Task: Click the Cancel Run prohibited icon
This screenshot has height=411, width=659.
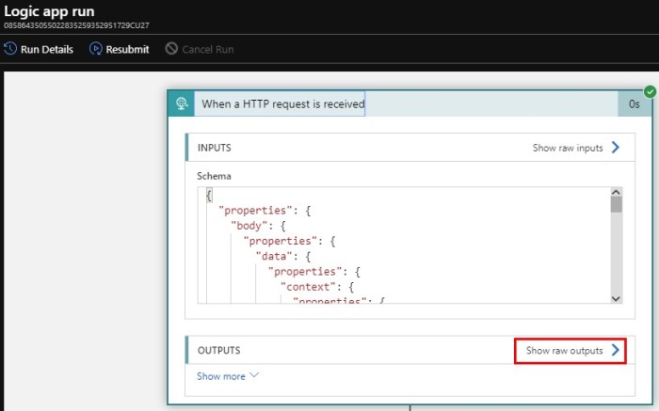Action: point(171,49)
